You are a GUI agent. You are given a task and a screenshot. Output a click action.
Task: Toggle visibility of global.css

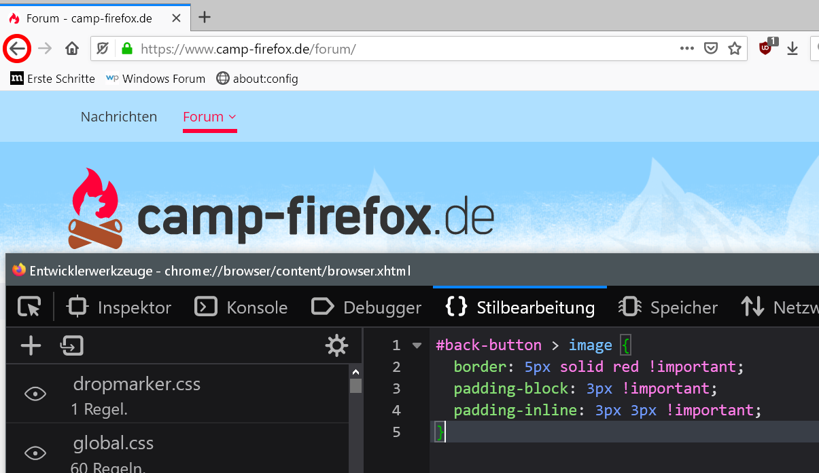(x=35, y=453)
